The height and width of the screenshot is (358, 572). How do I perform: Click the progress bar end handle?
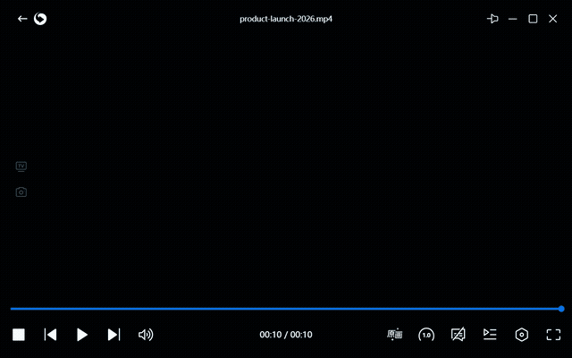(x=561, y=309)
